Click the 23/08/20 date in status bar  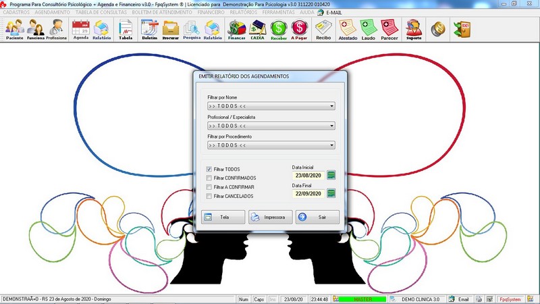(x=294, y=299)
